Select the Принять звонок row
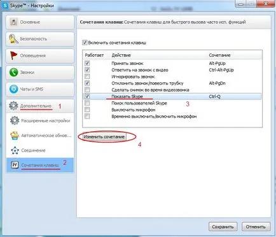 point(172,63)
